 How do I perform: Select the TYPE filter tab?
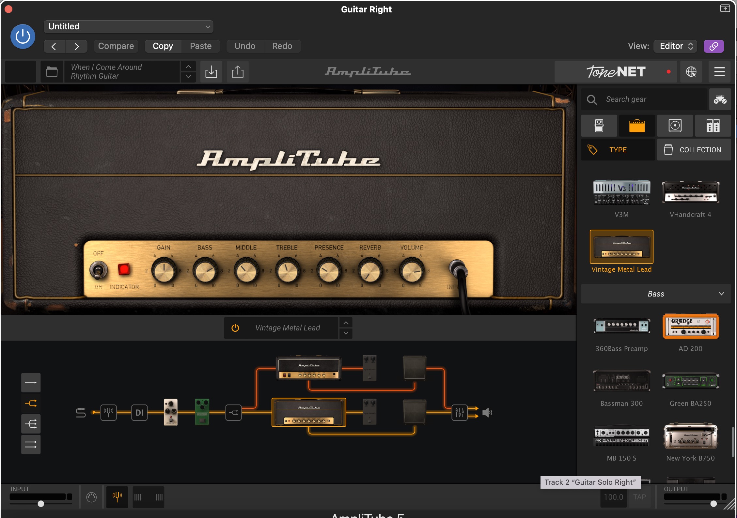point(618,150)
